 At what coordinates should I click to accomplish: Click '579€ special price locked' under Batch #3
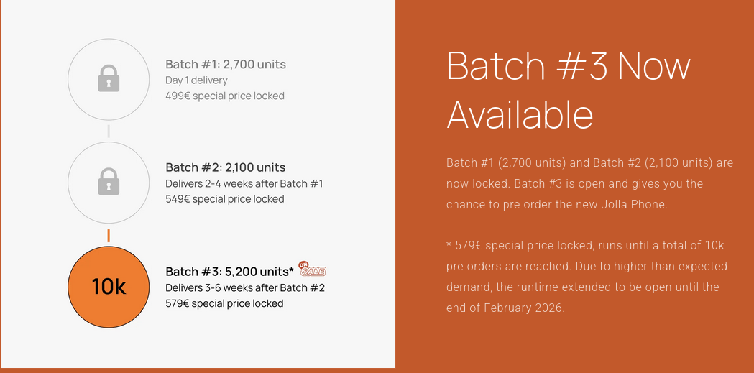(224, 303)
